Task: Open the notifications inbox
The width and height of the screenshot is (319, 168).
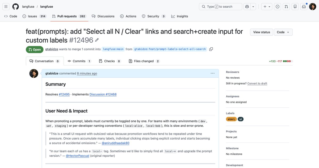Action: click(304, 7)
